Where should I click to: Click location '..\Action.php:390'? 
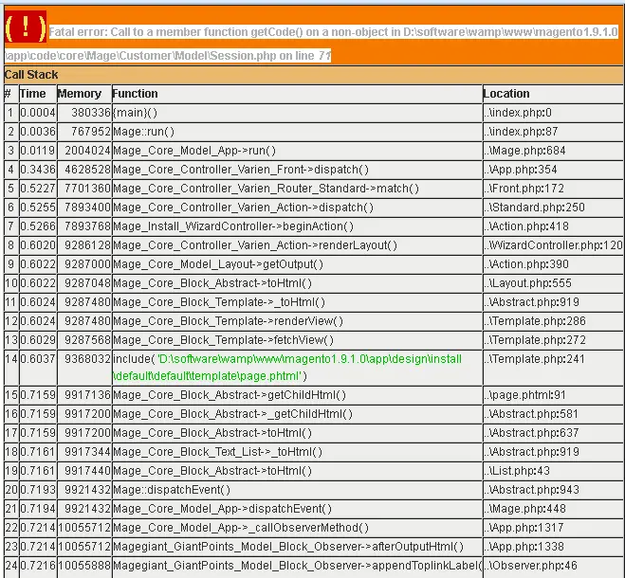point(526,264)
